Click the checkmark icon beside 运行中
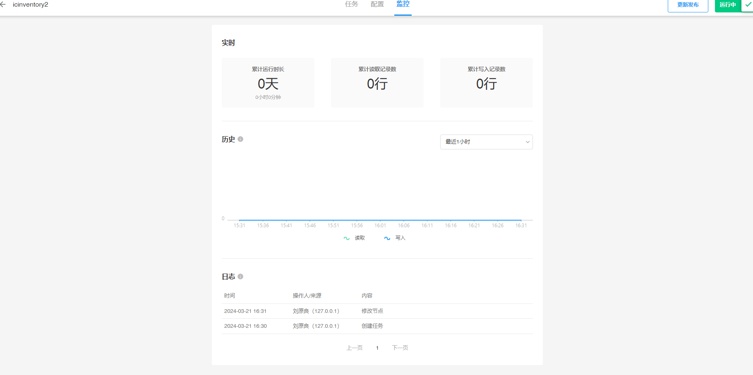 (x=747, y=5)
